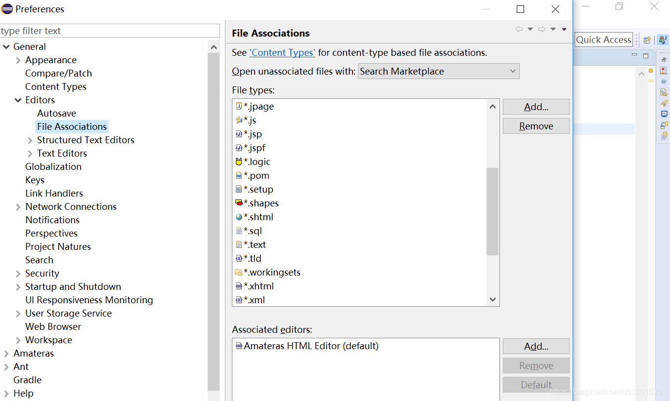Open the Console monitor icon in right trim

click(x=664, y=114)
